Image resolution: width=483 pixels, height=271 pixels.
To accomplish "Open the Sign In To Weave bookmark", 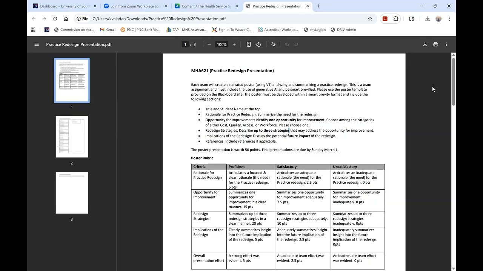I will (232, 30).
